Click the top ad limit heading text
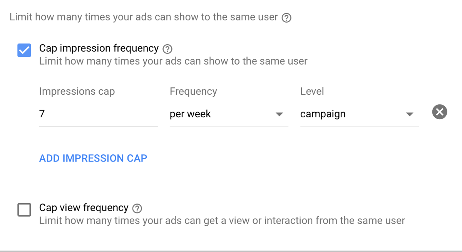The image size is (462, 252). (144, 17)
